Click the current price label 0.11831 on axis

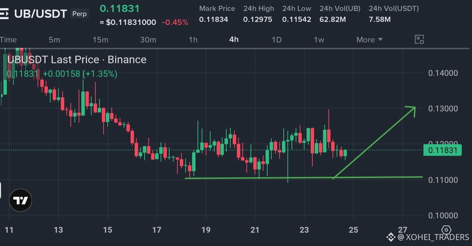(x=443, y=150)
